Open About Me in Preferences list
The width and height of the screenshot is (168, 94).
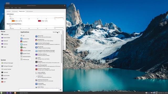(48, 37)
